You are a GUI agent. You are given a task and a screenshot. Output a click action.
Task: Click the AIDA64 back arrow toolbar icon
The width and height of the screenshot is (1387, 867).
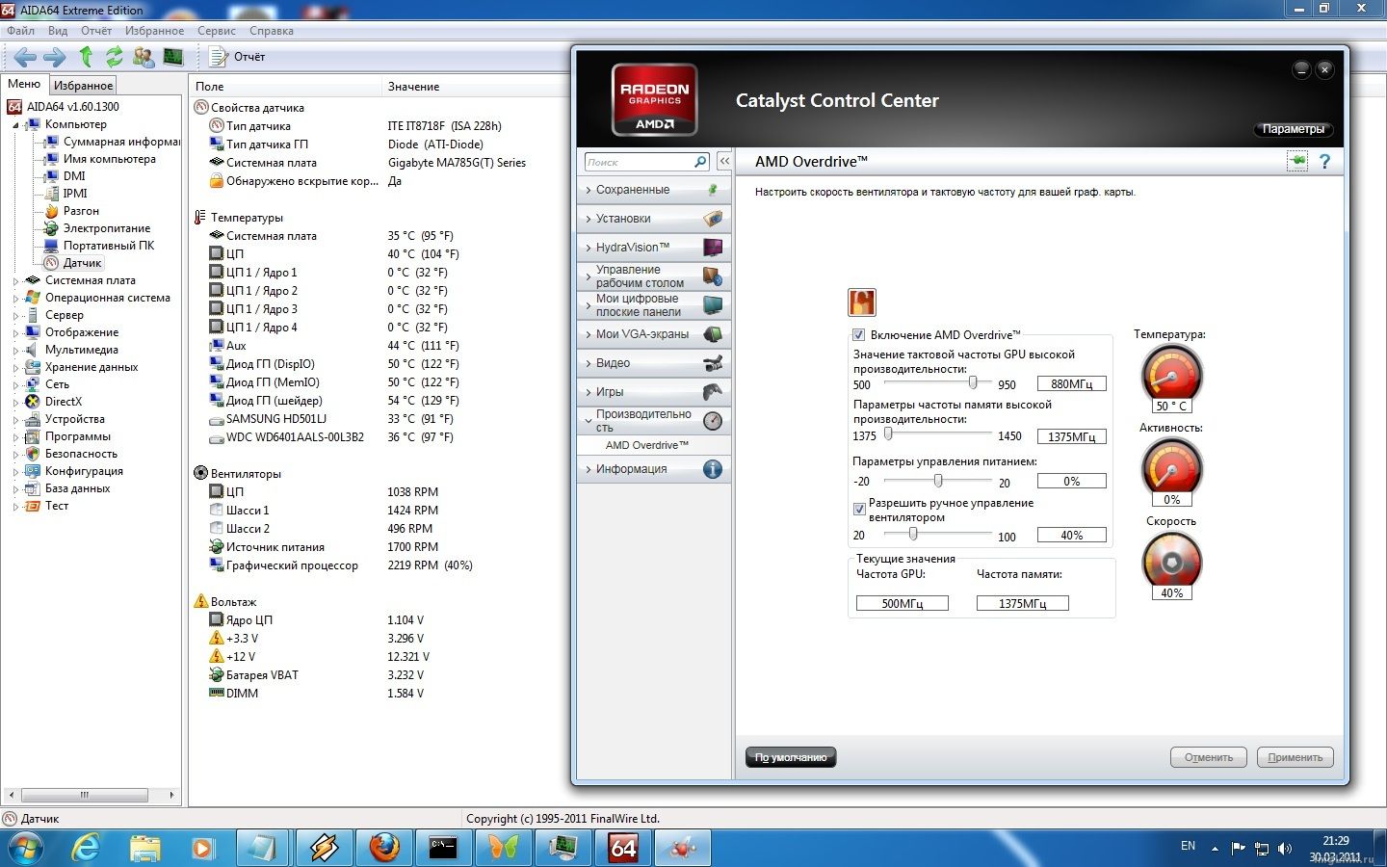pos(25,57)
